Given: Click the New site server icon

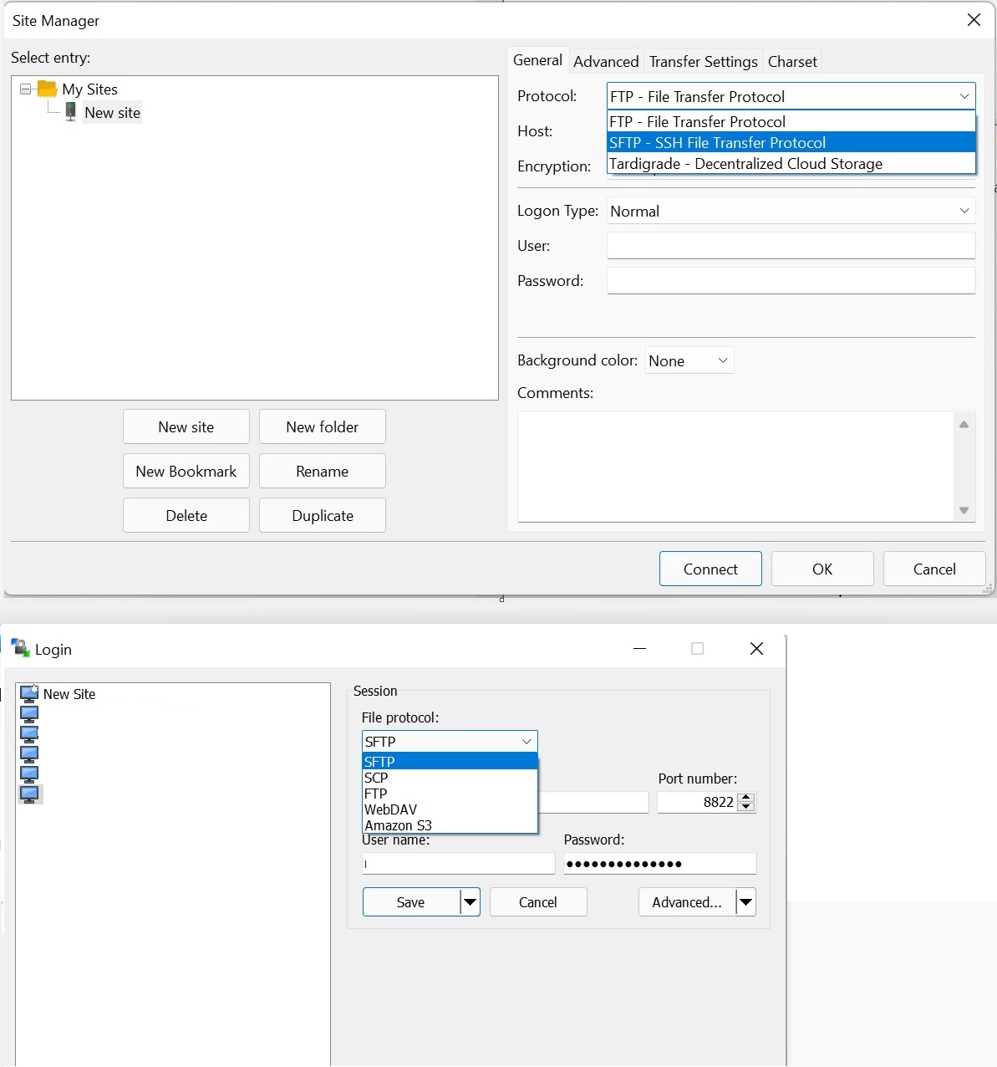Looking at the screenshot, I should [71, 112].
